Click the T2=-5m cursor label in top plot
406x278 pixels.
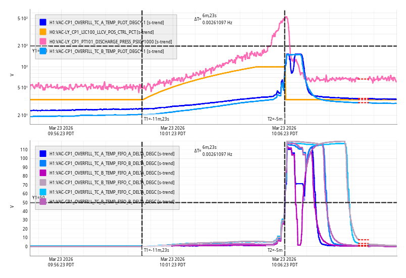[x=275, y=119]
